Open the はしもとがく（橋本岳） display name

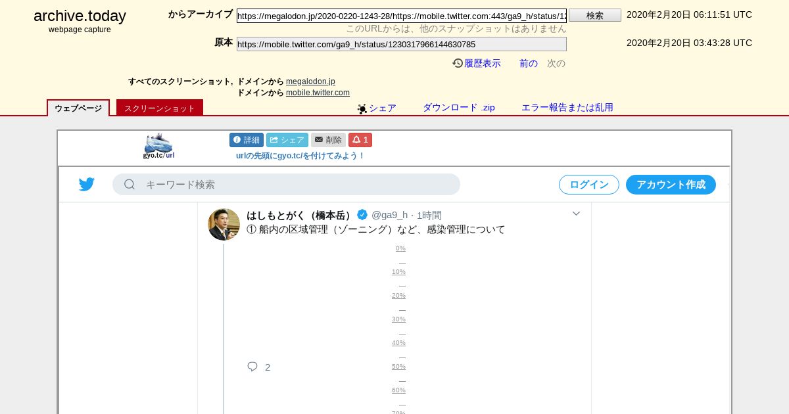[300, 215]
